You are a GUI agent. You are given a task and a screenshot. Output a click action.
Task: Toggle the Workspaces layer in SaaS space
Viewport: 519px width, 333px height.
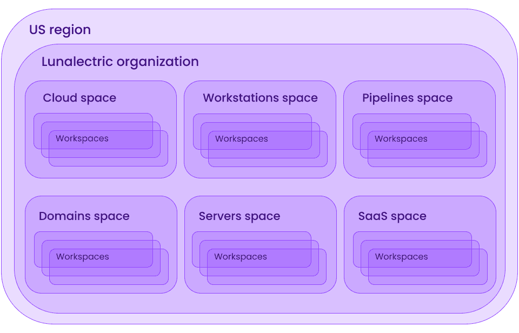(420, 256)
